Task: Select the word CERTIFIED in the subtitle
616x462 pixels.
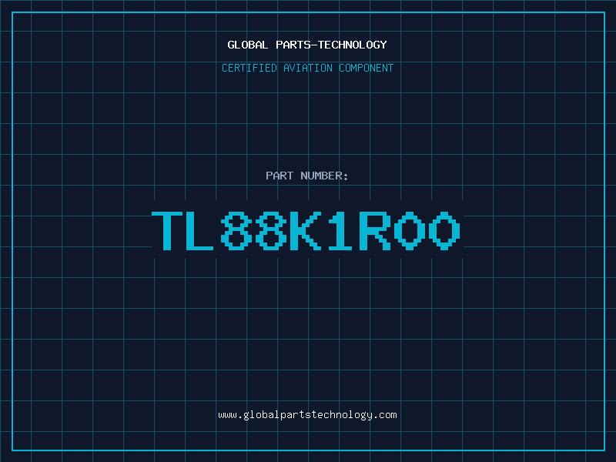Action: click(x=249, y=68)
